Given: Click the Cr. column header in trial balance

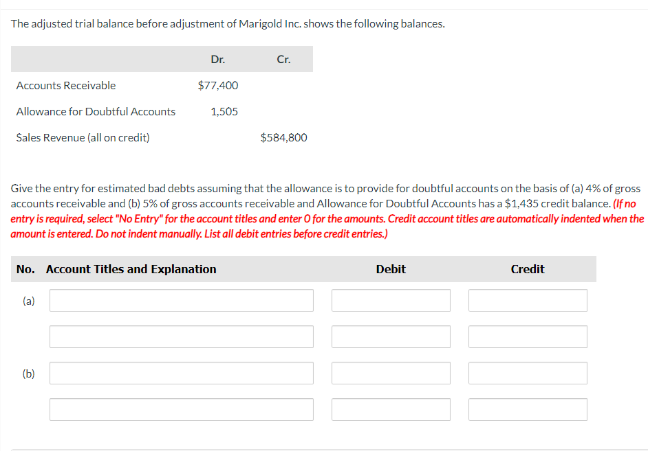Looking at the screenshot, I should (x=283, y=60).
